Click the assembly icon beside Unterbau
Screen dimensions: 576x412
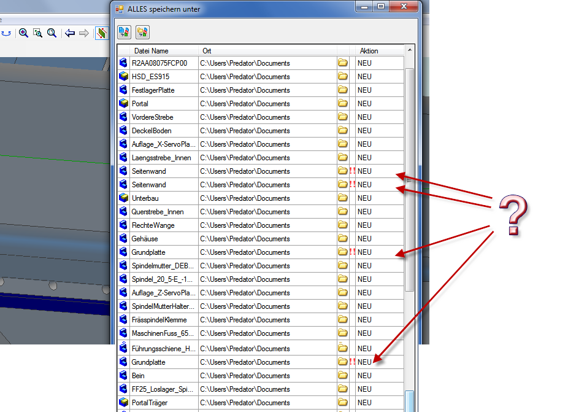[x=123, y=198]
